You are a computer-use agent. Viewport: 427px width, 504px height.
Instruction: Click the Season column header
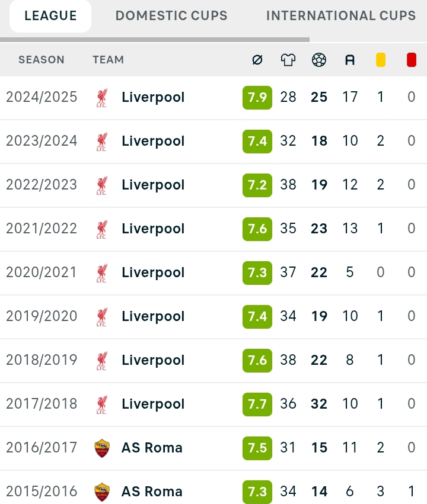click(41, 60)
